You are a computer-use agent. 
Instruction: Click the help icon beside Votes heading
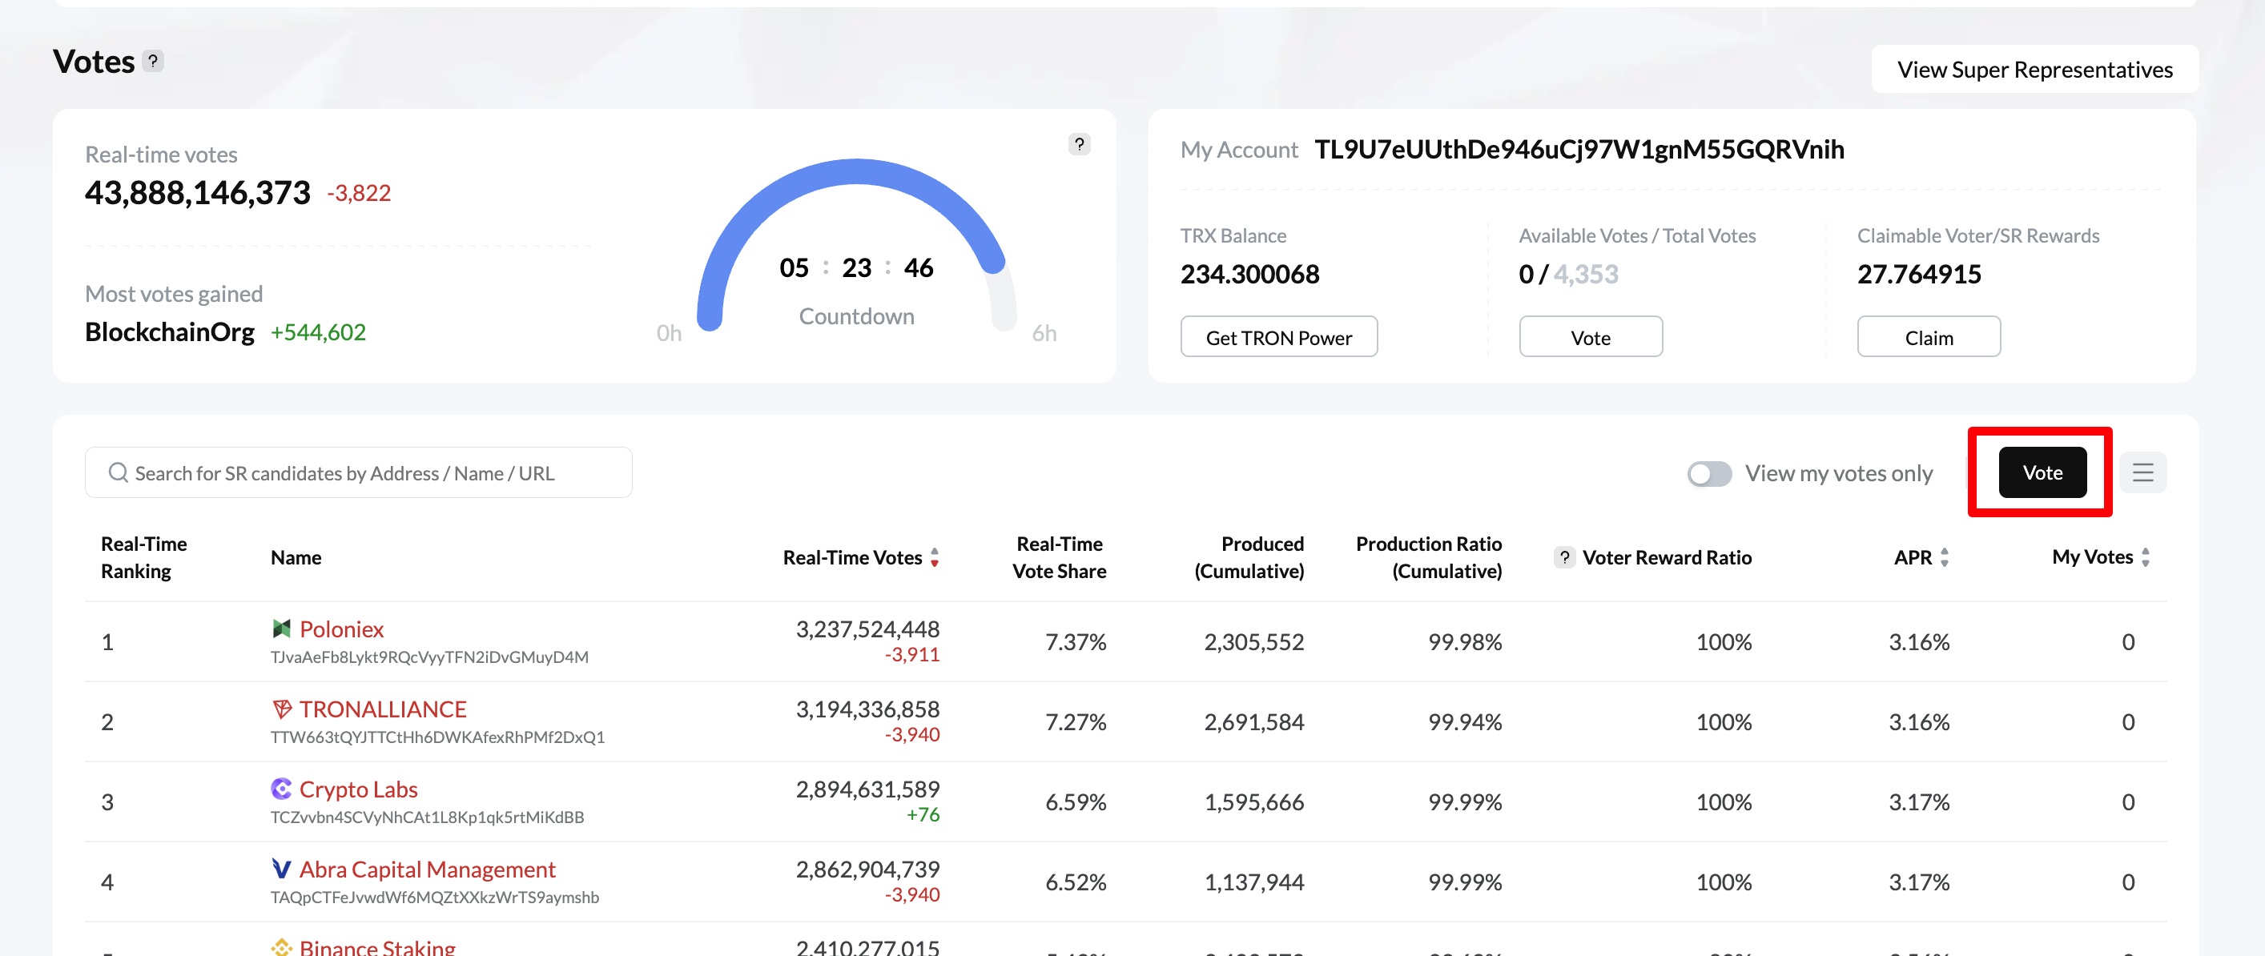(x=153, y=61)
